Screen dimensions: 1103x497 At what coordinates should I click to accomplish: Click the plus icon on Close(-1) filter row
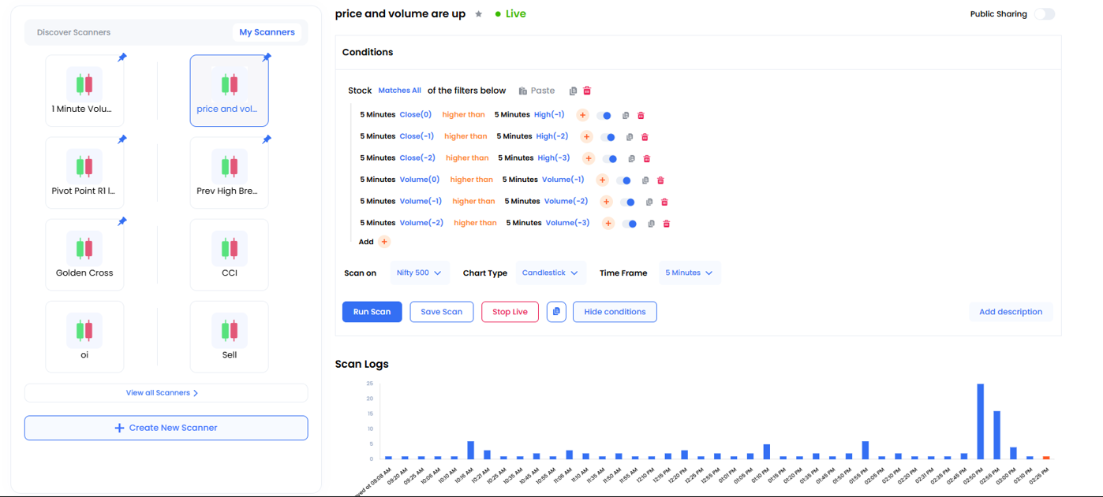(586, 137)
